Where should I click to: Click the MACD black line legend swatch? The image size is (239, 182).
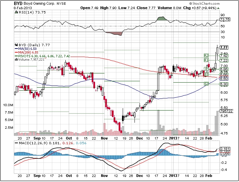click(16, 143)
